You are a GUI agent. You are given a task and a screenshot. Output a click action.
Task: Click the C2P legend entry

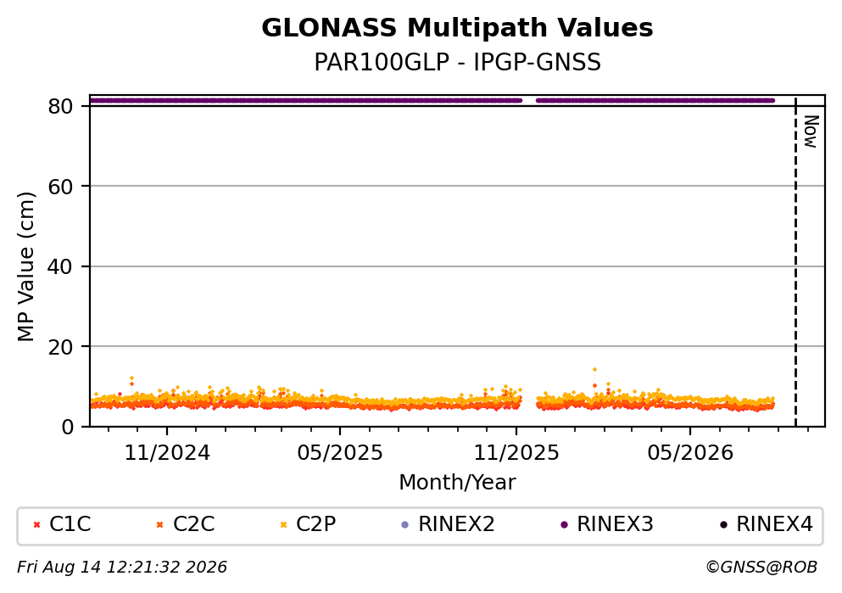[x=309, y=524]
